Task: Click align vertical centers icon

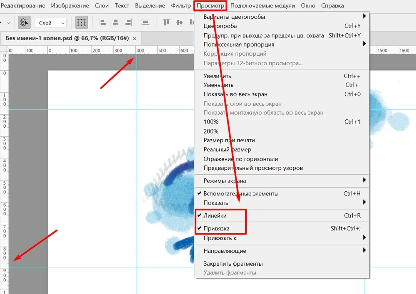Action: coord(179,22)
